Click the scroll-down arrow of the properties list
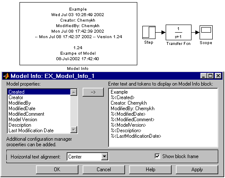The height and width of the screenshot is (178, 225). pyautogui.click(x=74, y=130)
